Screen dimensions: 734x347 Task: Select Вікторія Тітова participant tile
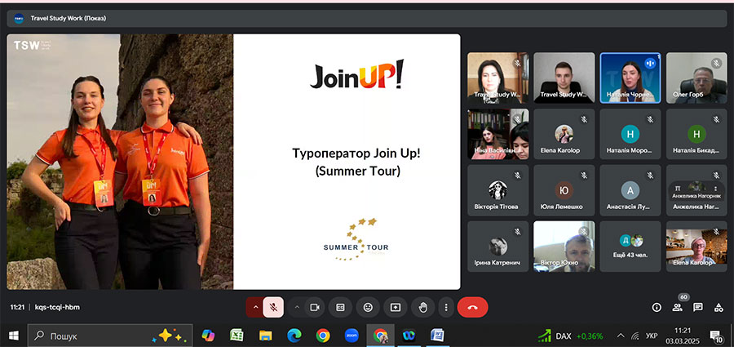tap(498, 190)
